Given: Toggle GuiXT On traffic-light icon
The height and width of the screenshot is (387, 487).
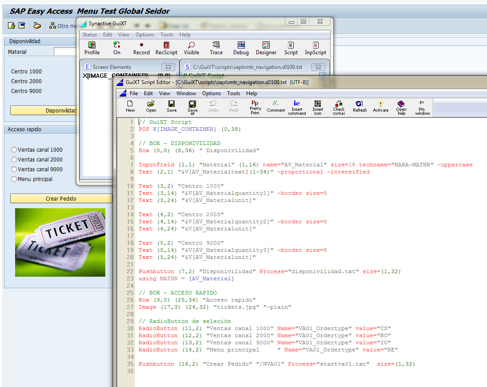Looking at the screenshot, I should (117, 48).
